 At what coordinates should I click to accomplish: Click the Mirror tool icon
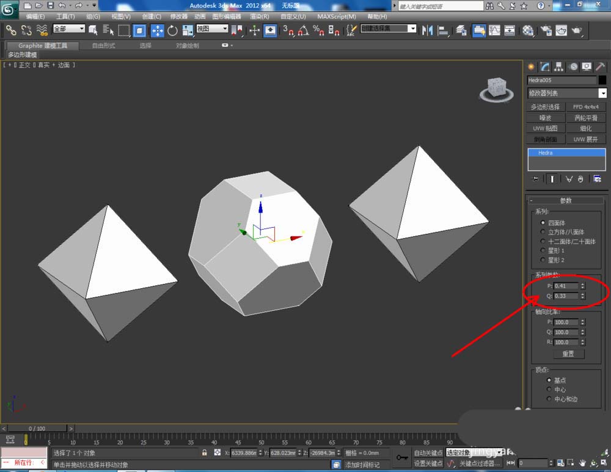(x=428, y=31)
